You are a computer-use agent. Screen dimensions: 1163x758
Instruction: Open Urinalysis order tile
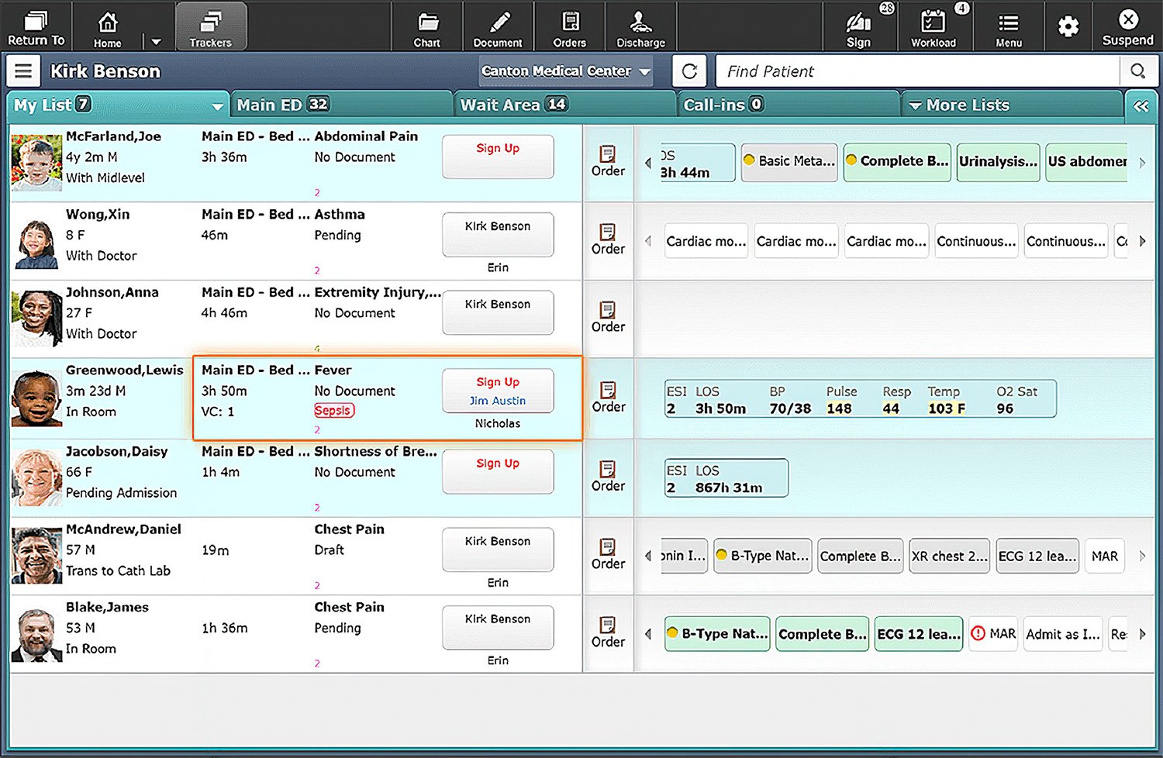pos(998,162)
